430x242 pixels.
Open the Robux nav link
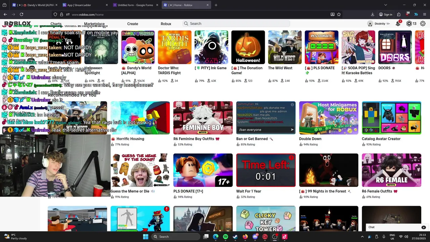click(x=166, y=24)
